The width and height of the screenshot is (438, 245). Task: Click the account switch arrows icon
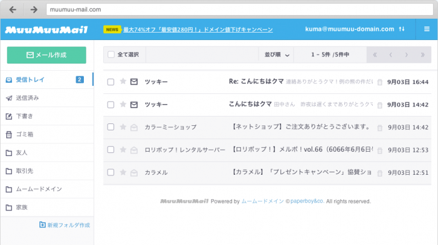point(402,29)
